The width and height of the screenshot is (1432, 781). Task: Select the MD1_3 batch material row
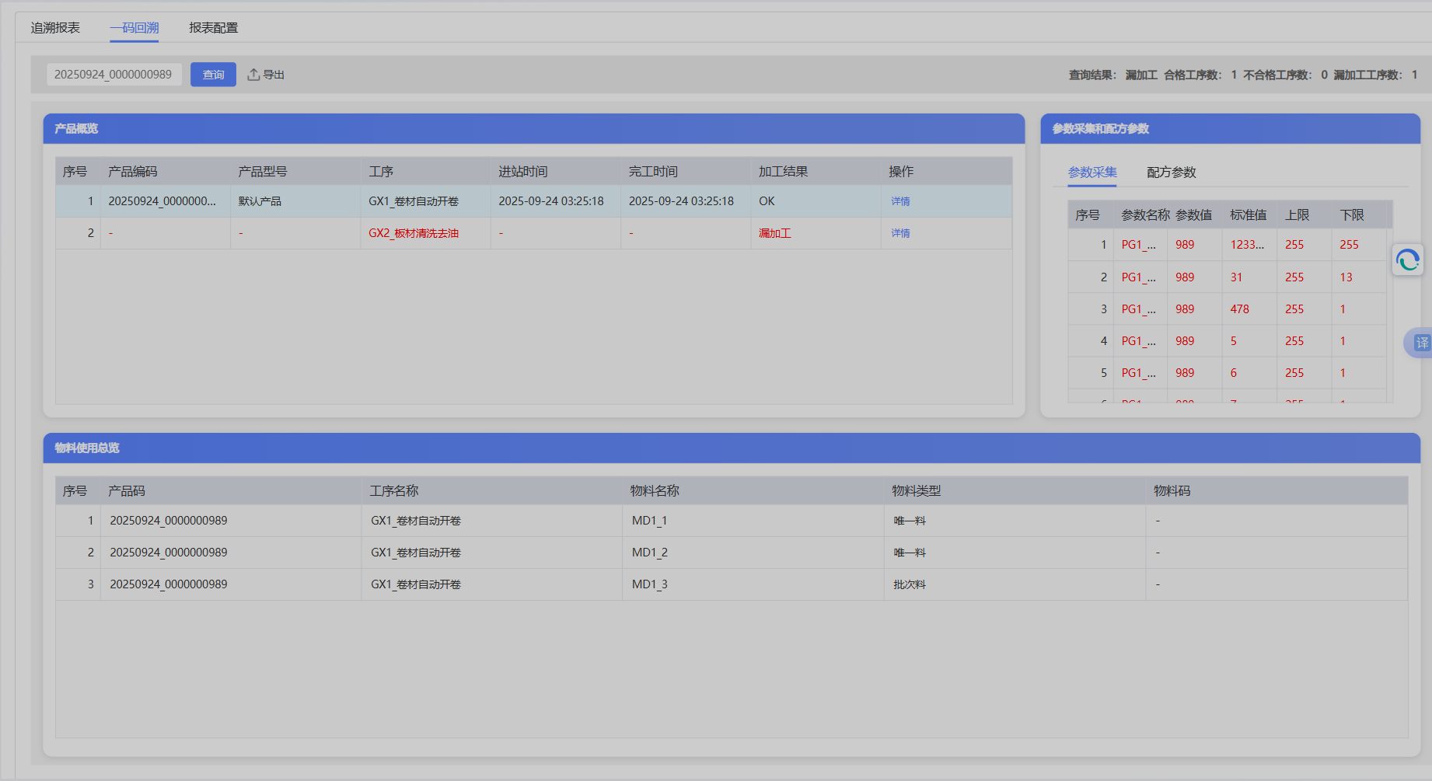(649, 584)
